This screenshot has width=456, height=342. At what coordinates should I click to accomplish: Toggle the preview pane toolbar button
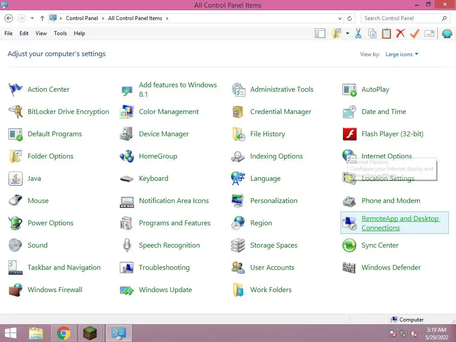click(x=320, y=33)
